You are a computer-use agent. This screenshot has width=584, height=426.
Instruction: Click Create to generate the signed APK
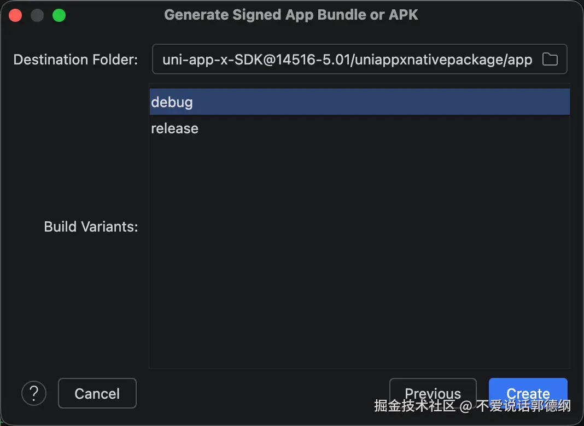(528, 393)
